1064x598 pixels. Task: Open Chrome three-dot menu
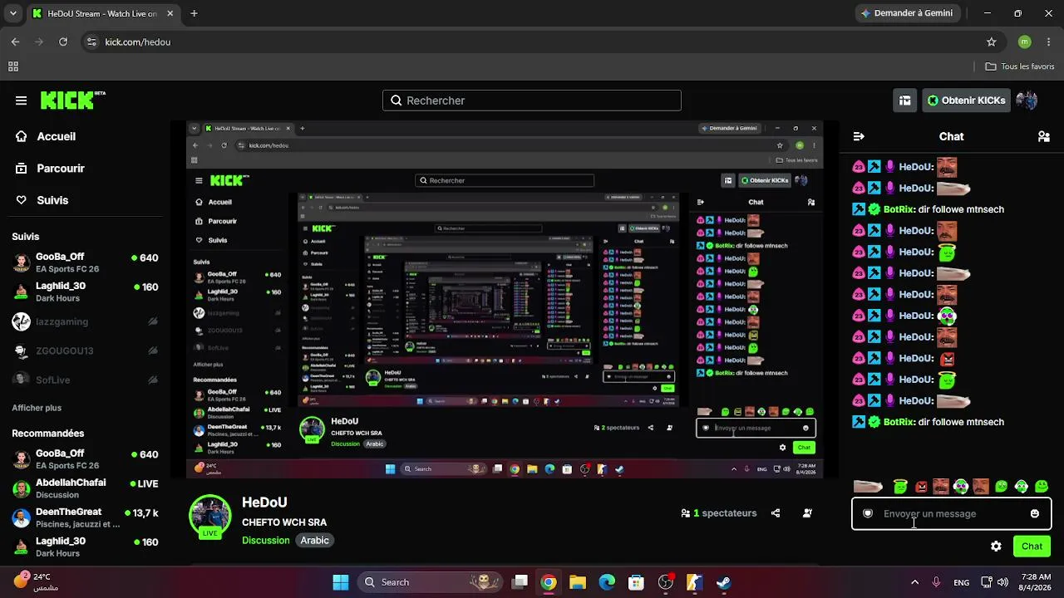(x=1049, y=42)
